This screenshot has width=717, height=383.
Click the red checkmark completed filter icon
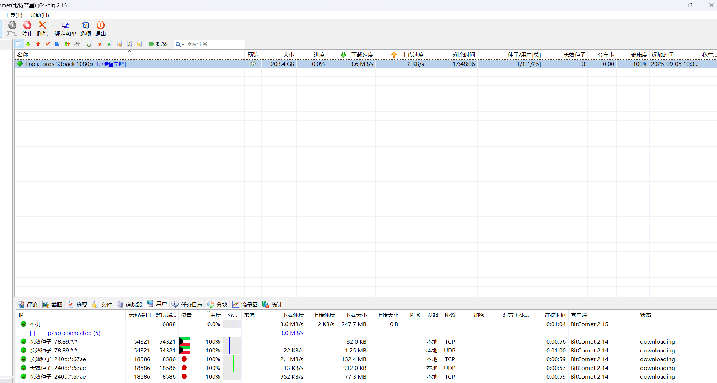48,44
